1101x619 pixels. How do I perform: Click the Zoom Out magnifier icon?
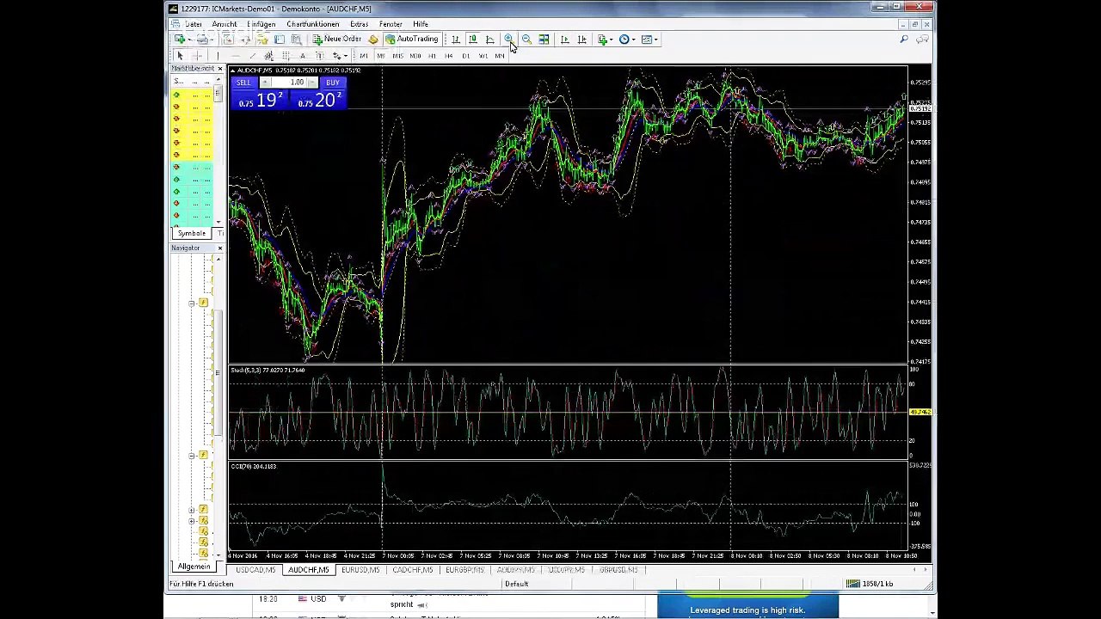tap(526, 40)
